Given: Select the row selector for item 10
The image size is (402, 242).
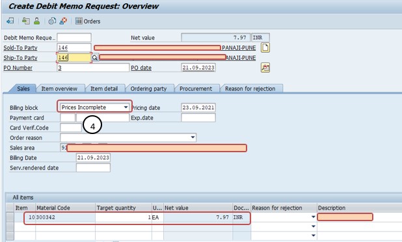Looking at the screenshot, I should point(10,217).
